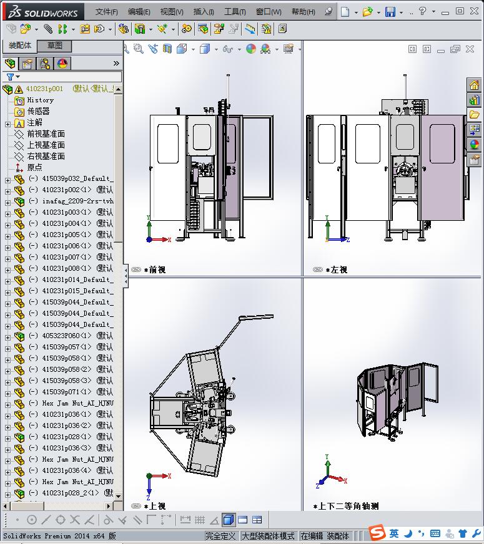Open the File Explorer folder pane
The width and height of the screenshot is (484, 544).
coord(474,115)
